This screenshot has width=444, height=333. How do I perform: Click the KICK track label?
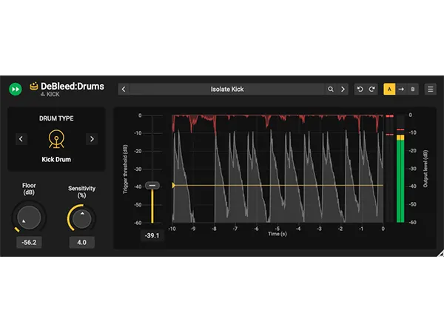(x=53, y=94)
